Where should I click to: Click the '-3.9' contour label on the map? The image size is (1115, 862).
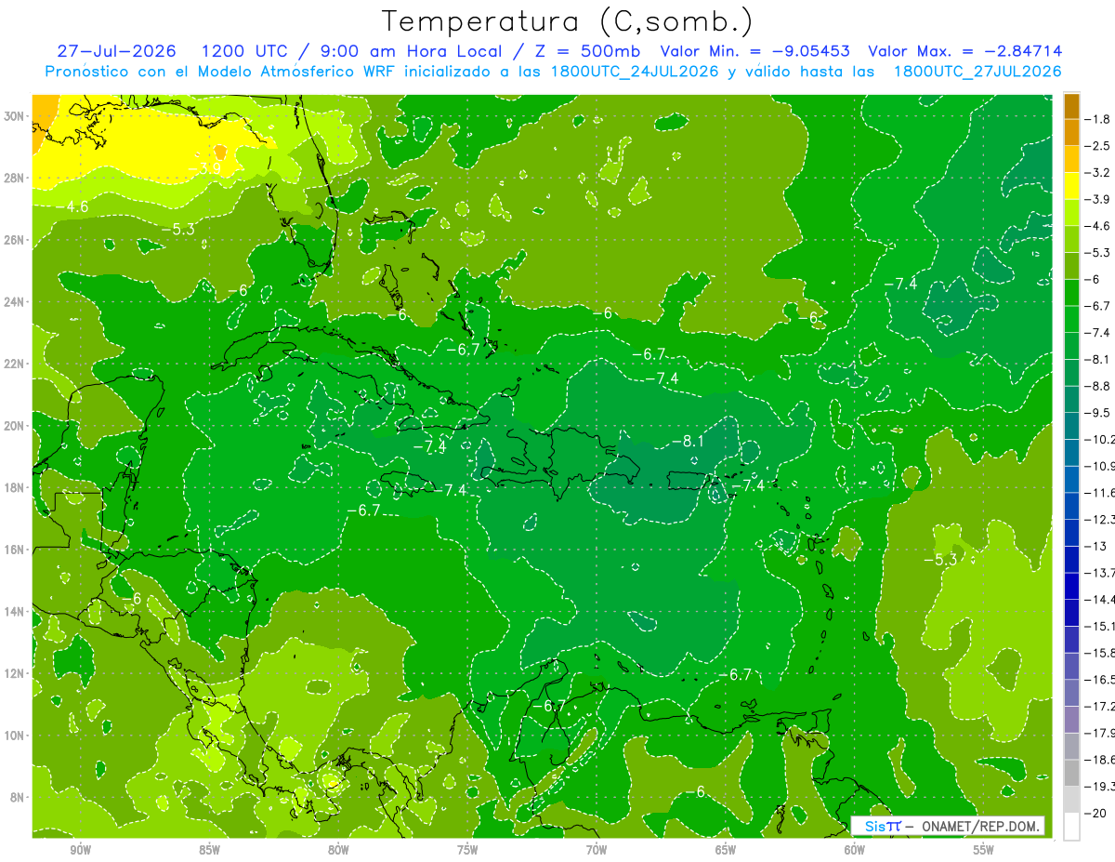coord(203,168)
